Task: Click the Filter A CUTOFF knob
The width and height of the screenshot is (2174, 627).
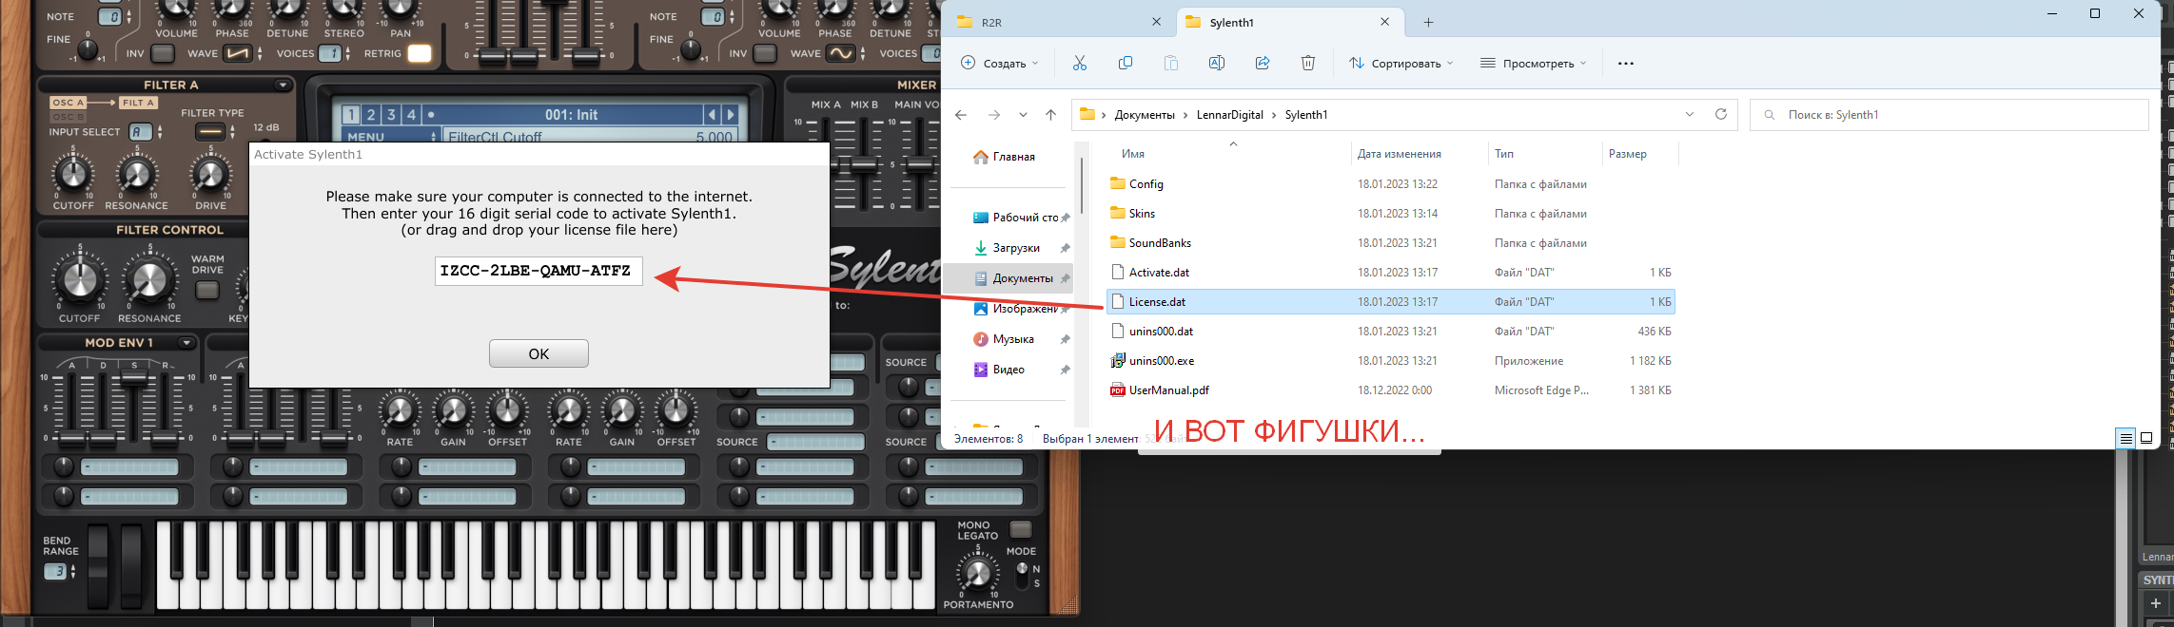Action: coord(73,174)
